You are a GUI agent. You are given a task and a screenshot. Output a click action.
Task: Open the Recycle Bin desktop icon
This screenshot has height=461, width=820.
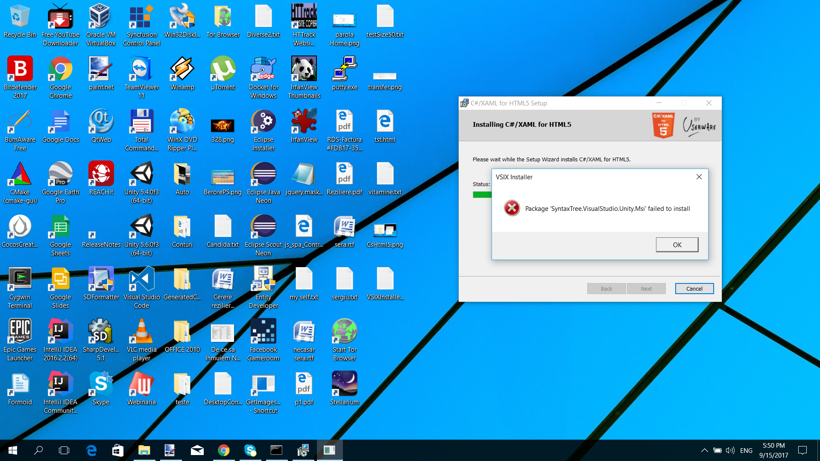coord(20,21)
